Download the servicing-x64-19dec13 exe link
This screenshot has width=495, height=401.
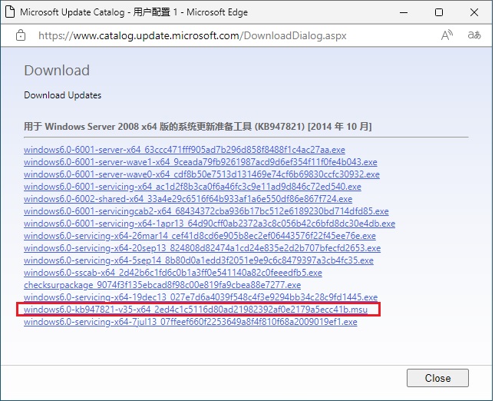point(200,297)
